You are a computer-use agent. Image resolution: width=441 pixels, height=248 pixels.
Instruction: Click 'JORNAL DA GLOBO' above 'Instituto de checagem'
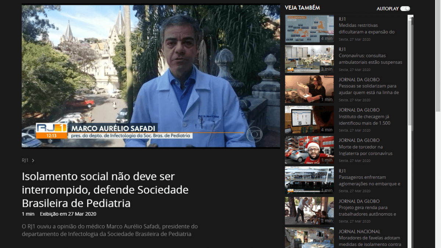[x=359, y=110]
